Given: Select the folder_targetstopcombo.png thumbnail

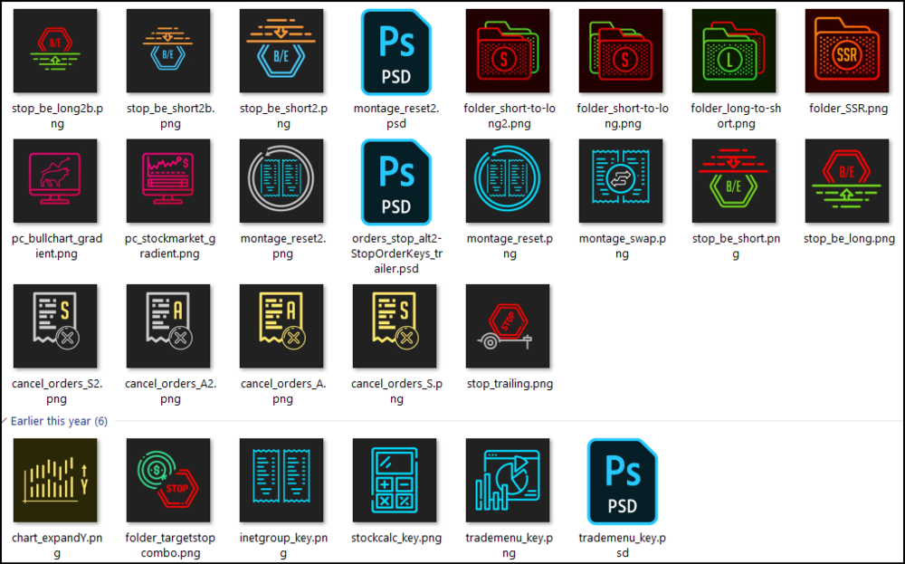Looking at the screenshot, I should click(169, 481).
